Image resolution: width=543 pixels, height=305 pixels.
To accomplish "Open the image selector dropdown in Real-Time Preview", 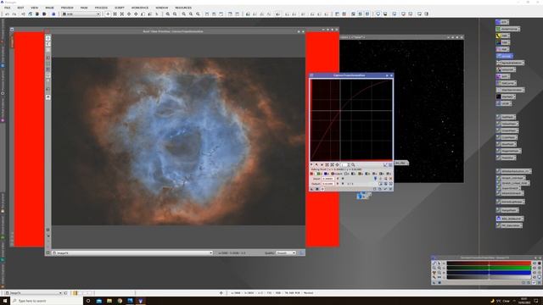I will 132,253.
